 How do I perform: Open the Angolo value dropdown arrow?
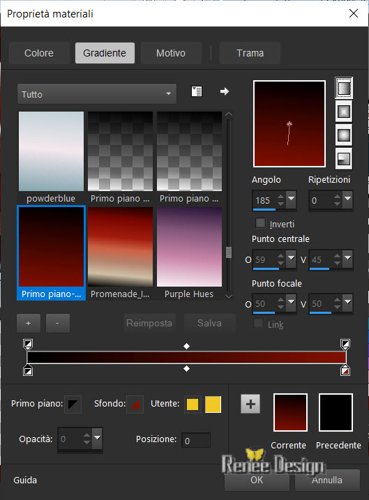(x=291, y=199)
